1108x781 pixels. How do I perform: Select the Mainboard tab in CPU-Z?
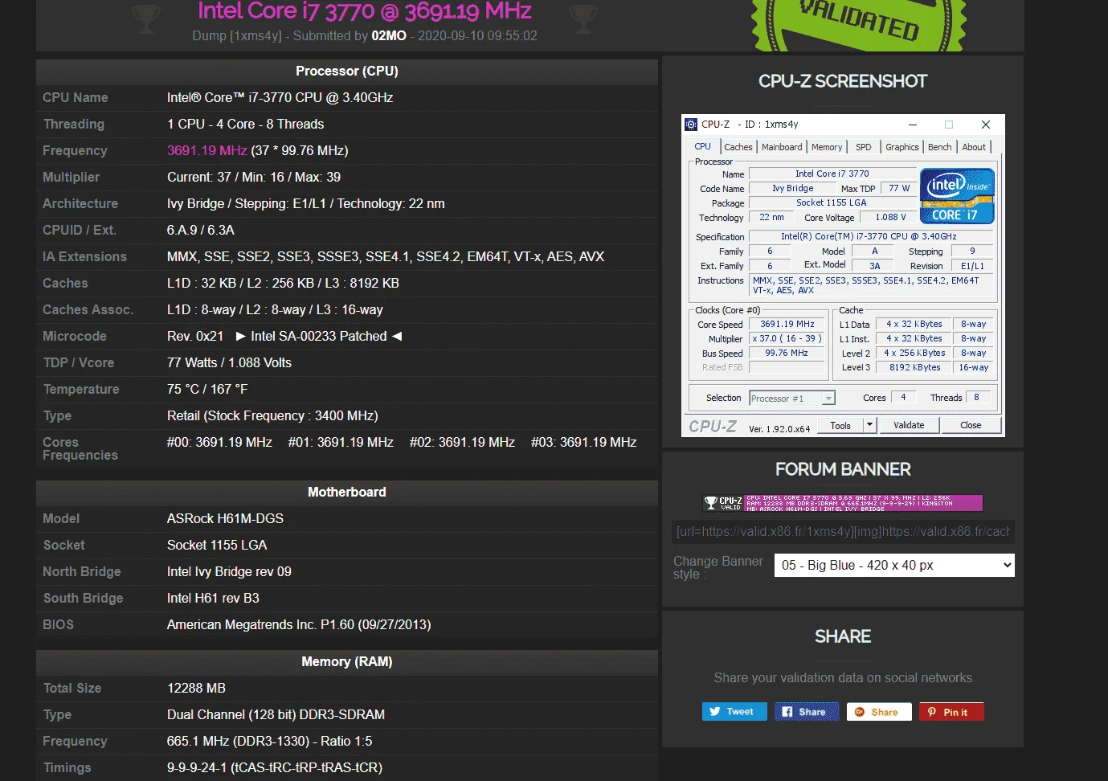click(x=782, y=147)
